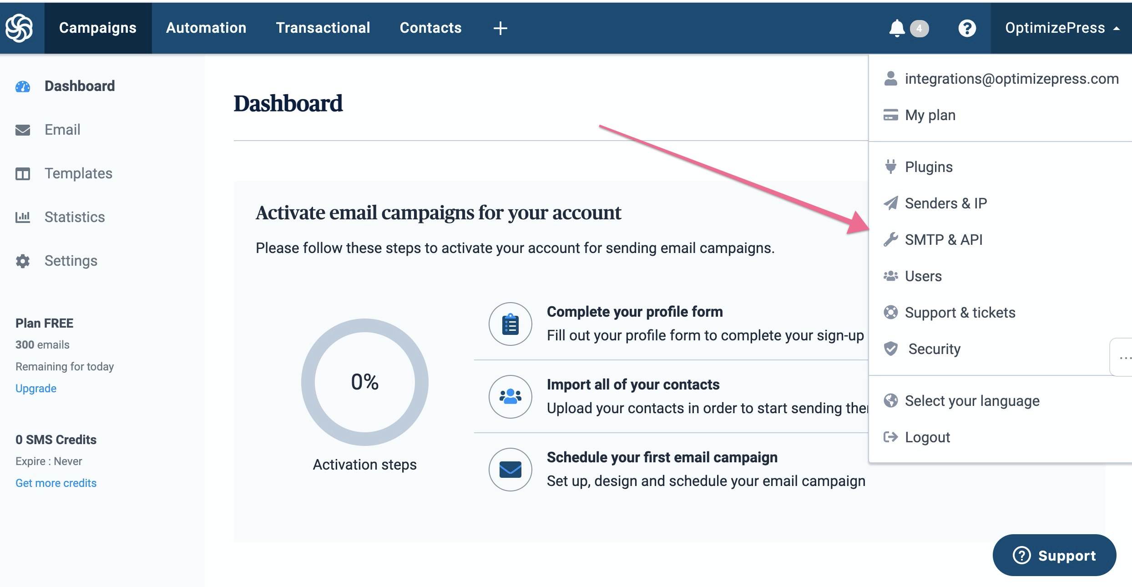The image size is (1132, 587).
Task: Select Plugins from the account menu
Action: point(928,167)
